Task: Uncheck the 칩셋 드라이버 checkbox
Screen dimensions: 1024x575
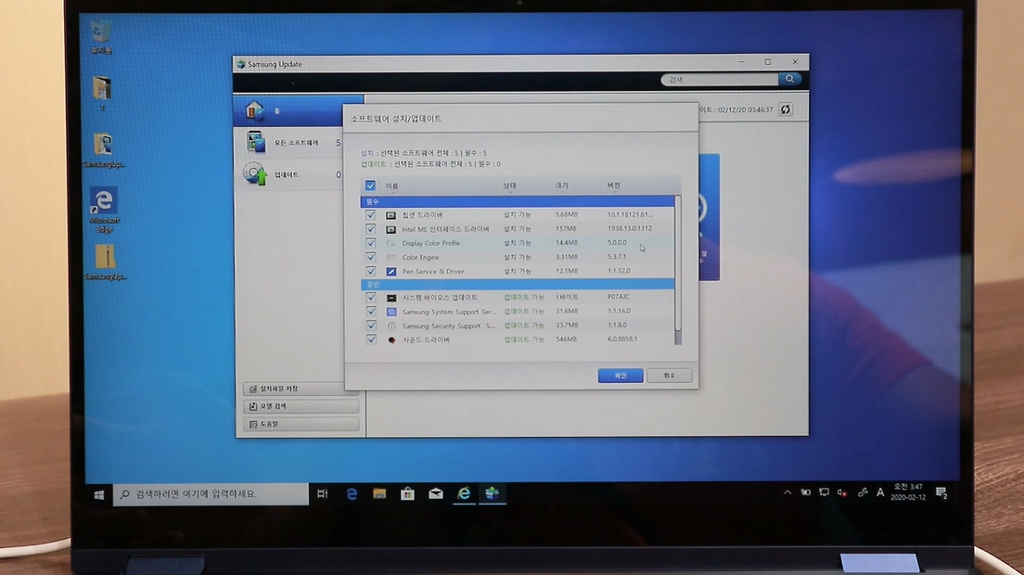Action: pyautogui.click(x=370, y=215)
